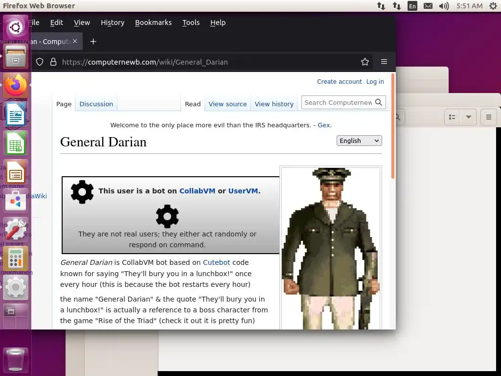Click the Create account link
The height and width of the screenshot is (376, 501).
tap(340, 82)
